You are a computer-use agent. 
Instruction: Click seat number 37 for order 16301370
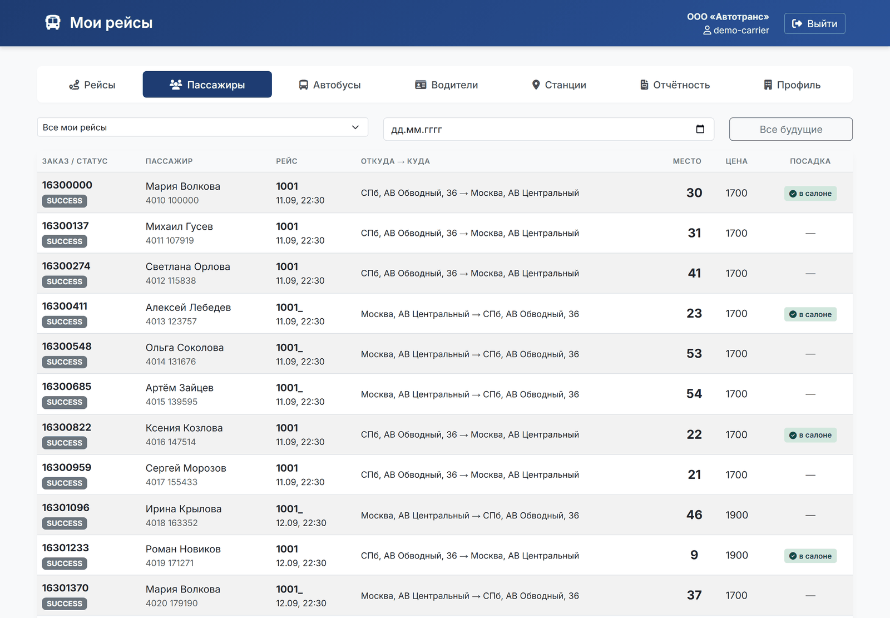click(x=694, y=595)
